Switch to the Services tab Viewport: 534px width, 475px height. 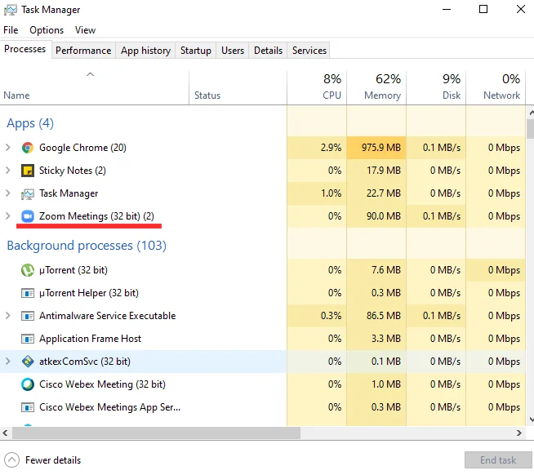pyautogui.click(x=309, y=51)
